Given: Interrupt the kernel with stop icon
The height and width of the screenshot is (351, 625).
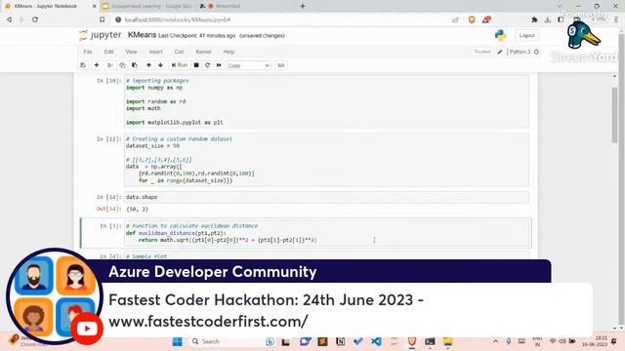Looking at the screenshot, I should click(196, 65).
